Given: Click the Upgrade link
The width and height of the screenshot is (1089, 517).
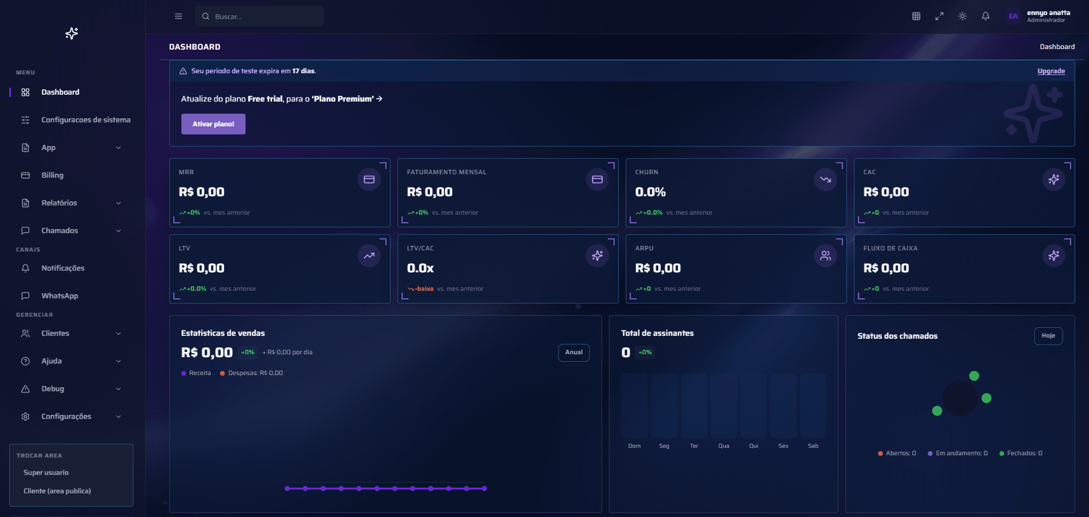Looking at the screenshot, I should pos(1051,71).
